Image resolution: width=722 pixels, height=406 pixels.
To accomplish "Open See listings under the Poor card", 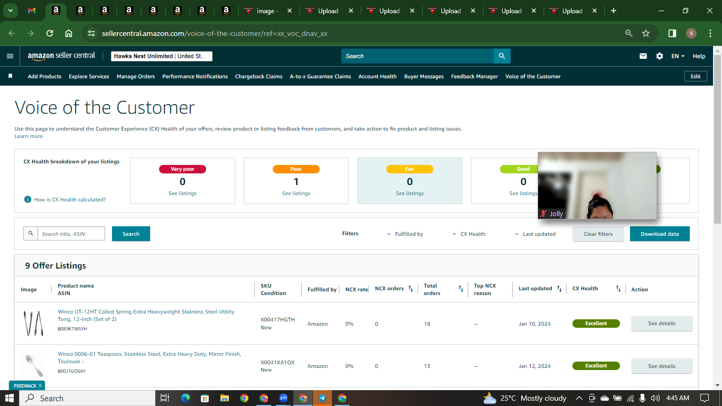I will pos(296,193).
